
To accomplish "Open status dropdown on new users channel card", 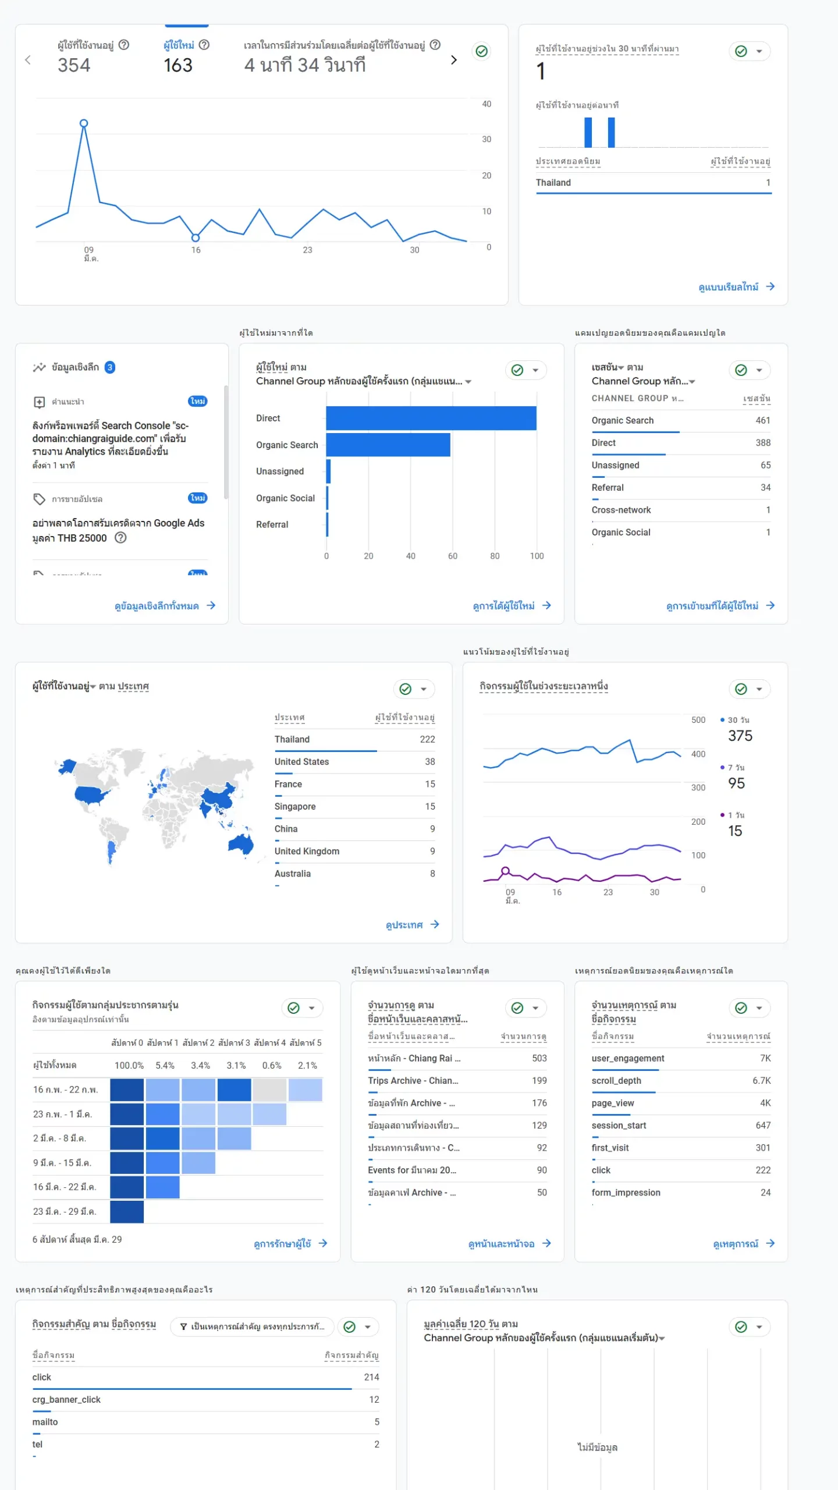I will [x=536, y=370].
